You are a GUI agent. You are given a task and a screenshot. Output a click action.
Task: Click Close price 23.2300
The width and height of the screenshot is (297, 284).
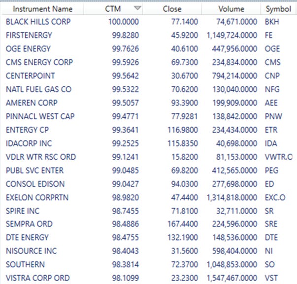(185, 278)
